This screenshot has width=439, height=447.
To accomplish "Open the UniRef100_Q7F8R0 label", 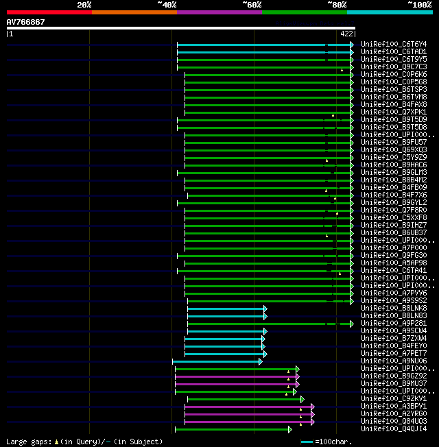I will 394,210.
